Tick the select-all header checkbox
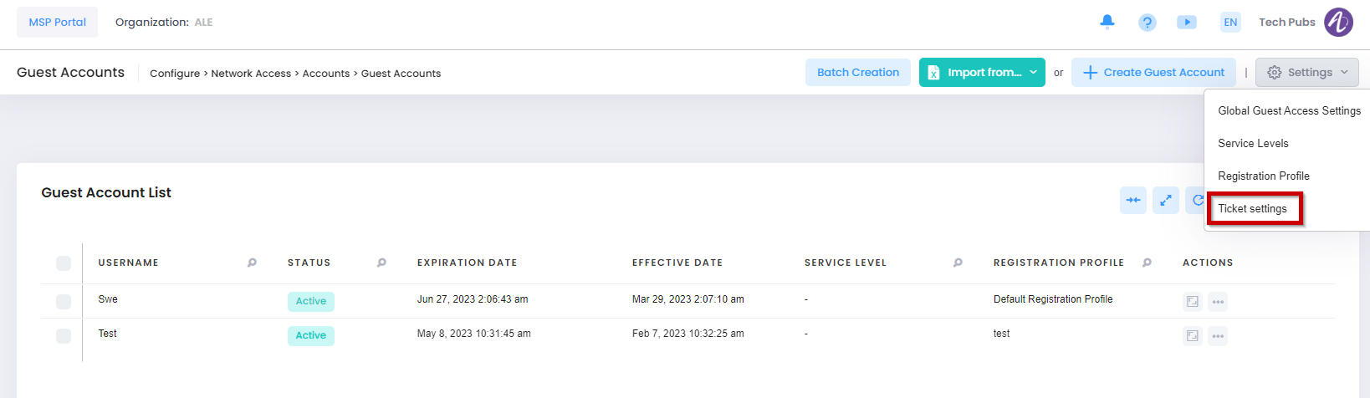The width and height of the screenshot is (1370, 398). [x=64, y=263]
